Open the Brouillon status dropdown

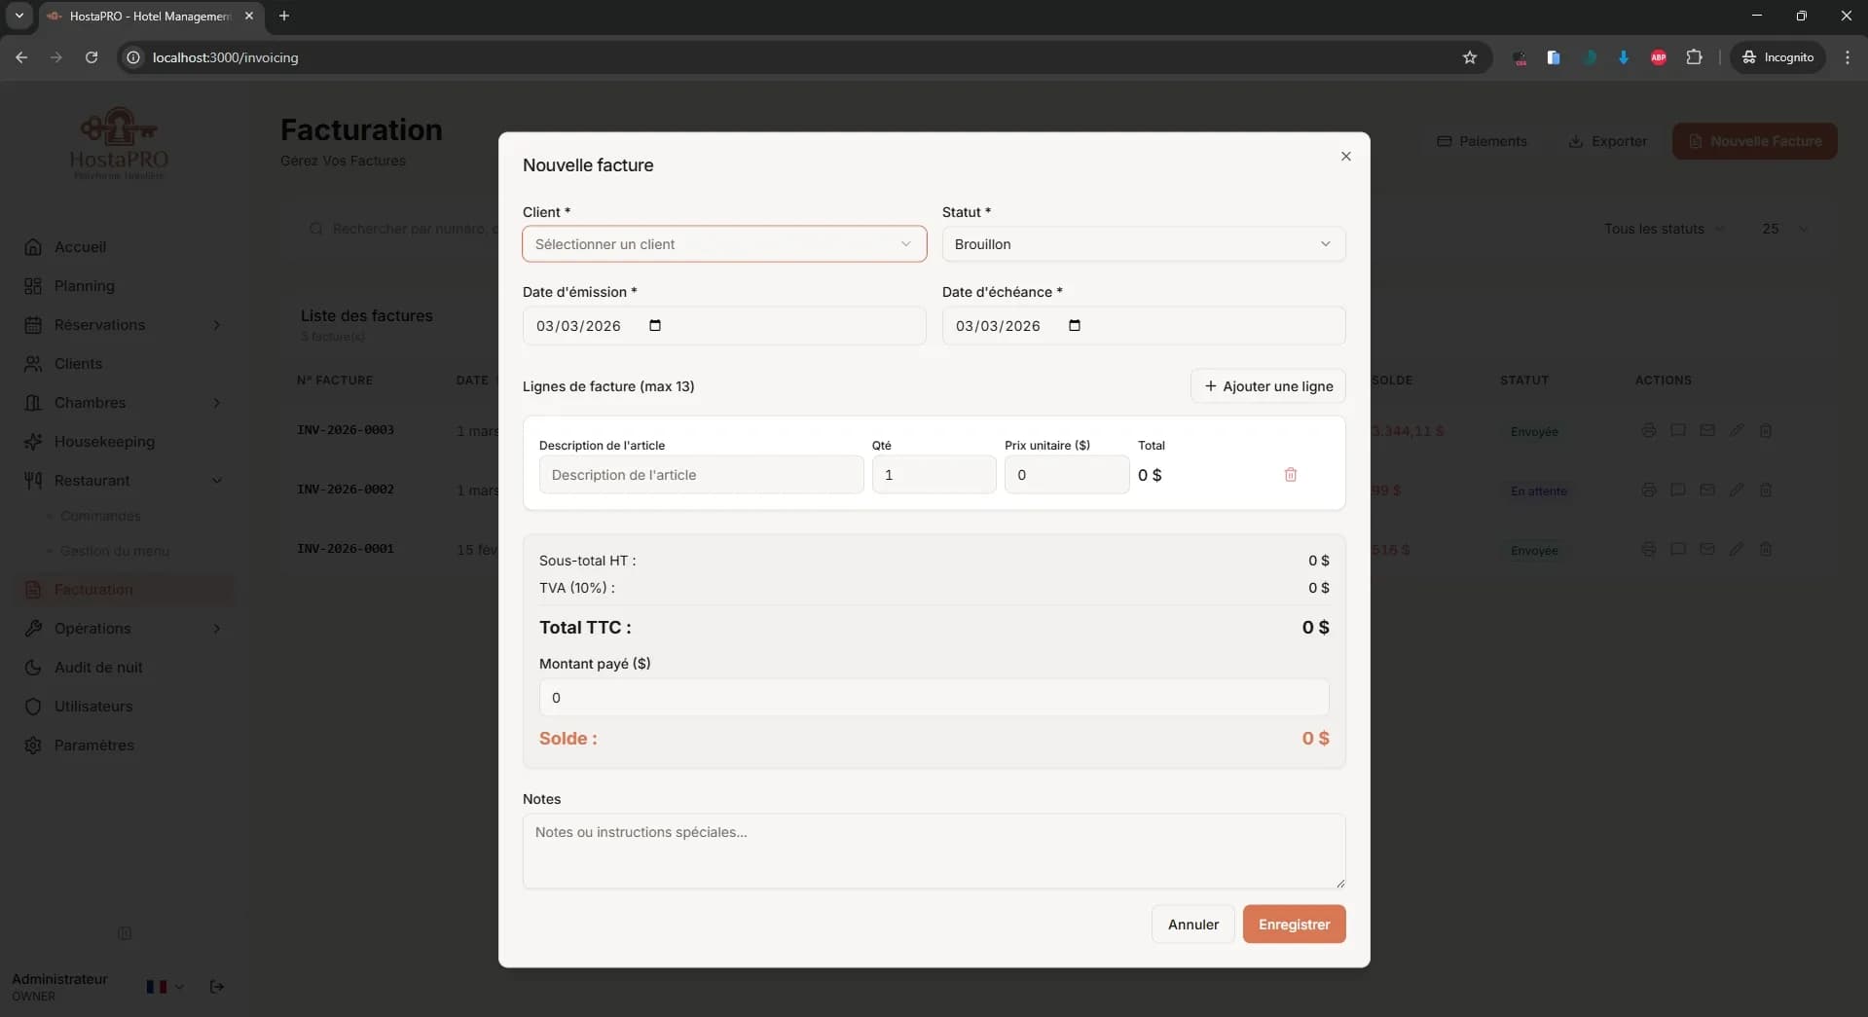[x=1143, y=244]
